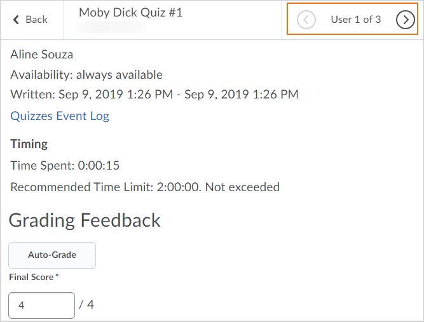This screenshot has width=424, height=322.
Task: Click the Final Score field label
Action: click(31, 277)
